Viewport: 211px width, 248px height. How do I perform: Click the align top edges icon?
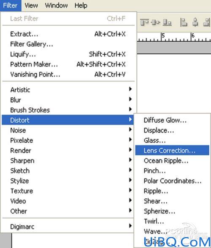(144, 22)
